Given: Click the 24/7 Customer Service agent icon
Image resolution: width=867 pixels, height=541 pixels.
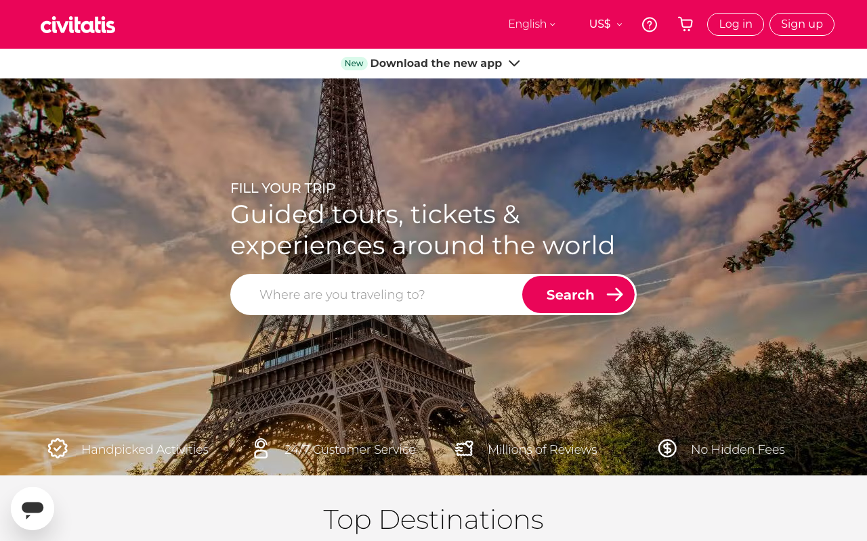Looking at the screenshot, I should pos(261,448).
